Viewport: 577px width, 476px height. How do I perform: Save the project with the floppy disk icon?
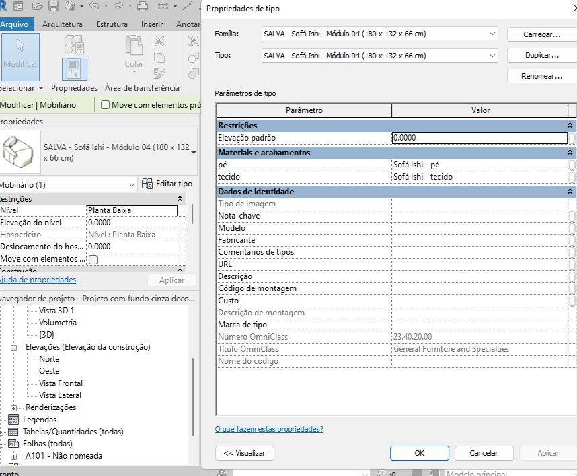54,6
